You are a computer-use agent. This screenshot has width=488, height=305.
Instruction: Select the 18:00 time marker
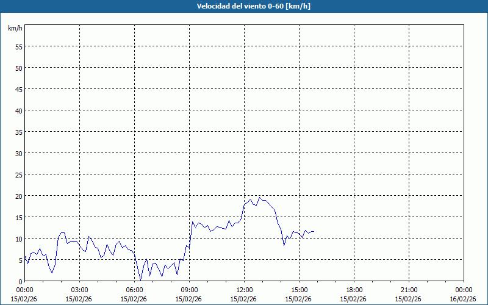354,290
